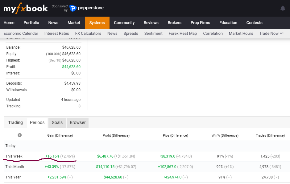Select the Community menu item

tap(124, 23)
